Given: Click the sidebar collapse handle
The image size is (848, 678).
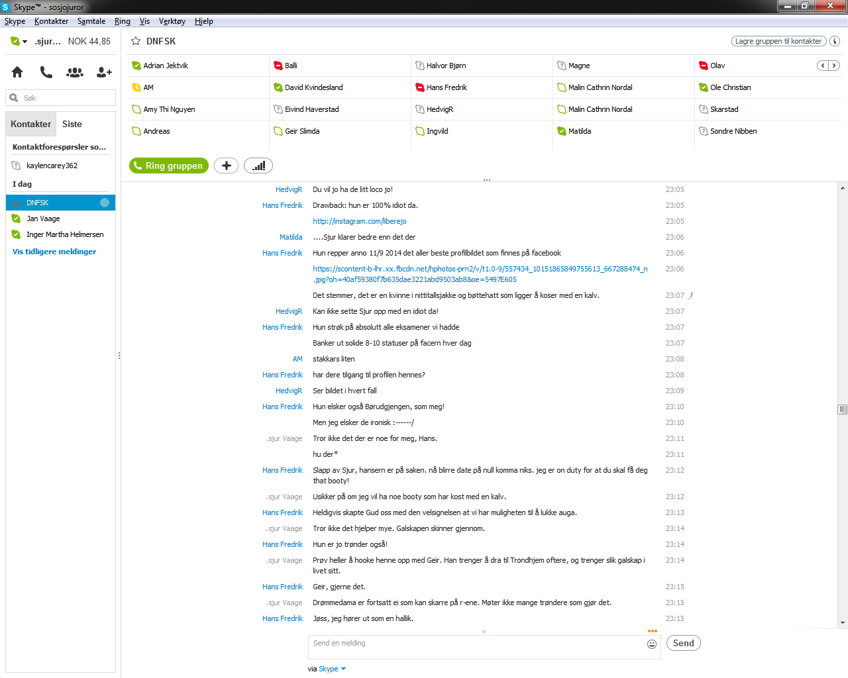Looking at the screenshot, I should point(119,356).
